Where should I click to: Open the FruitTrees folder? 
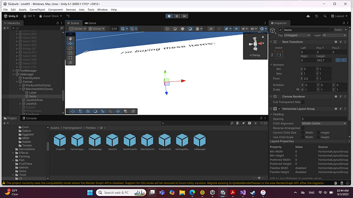[26, 164]
